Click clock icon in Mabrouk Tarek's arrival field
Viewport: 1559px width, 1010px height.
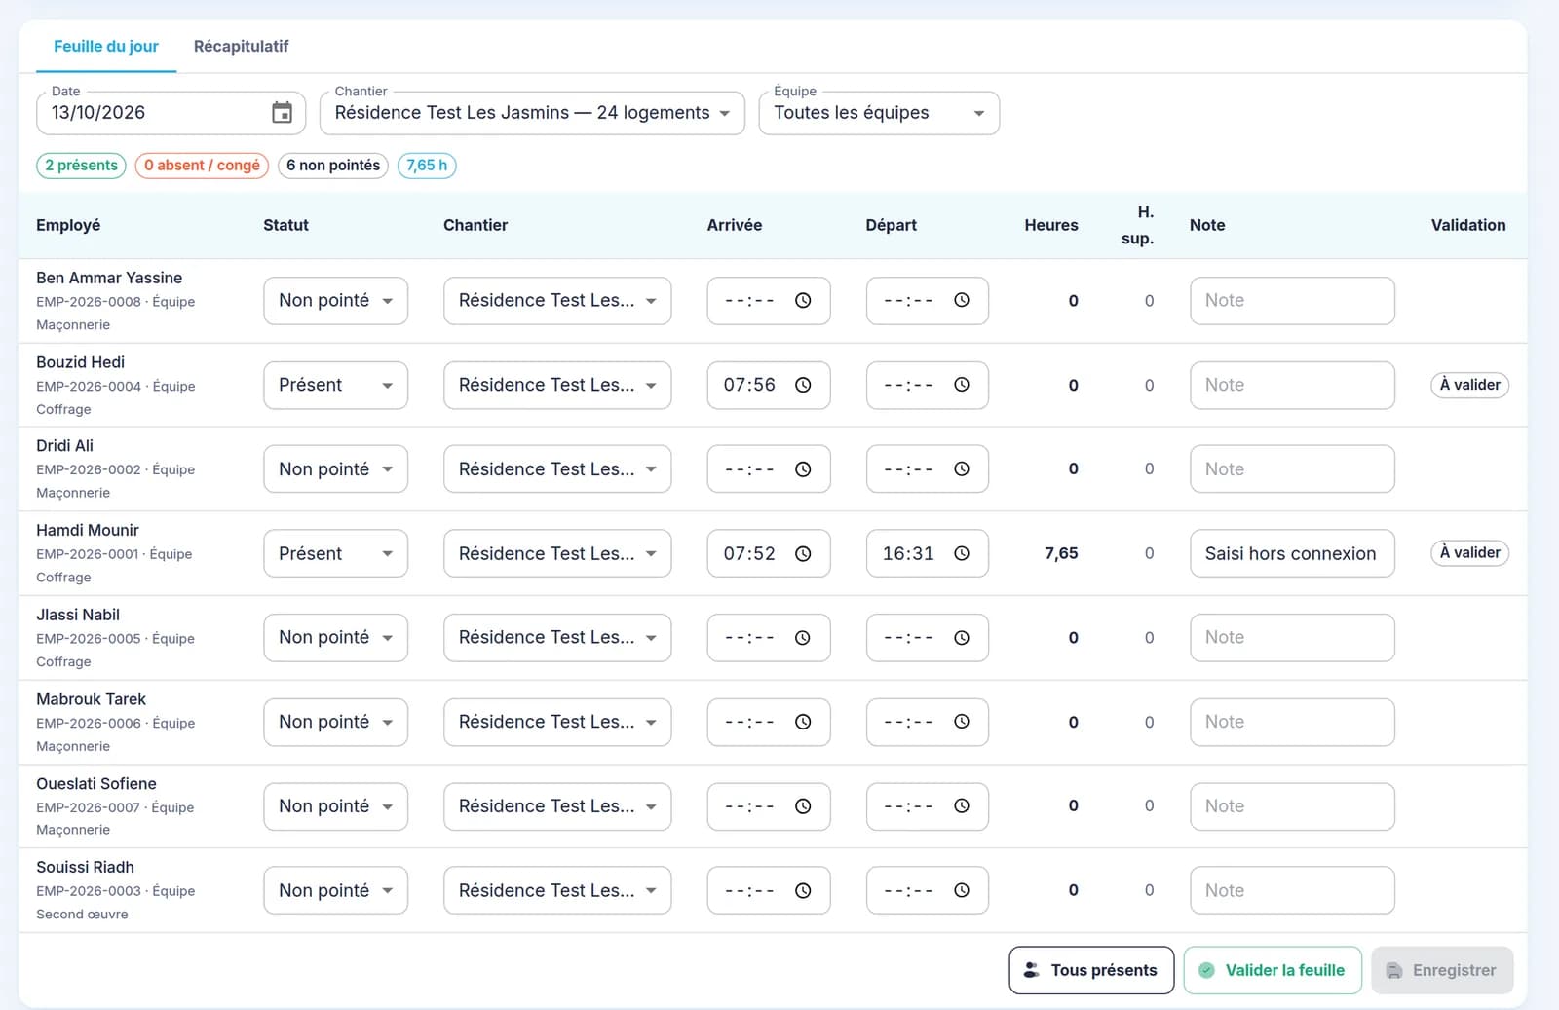(803, 722)
